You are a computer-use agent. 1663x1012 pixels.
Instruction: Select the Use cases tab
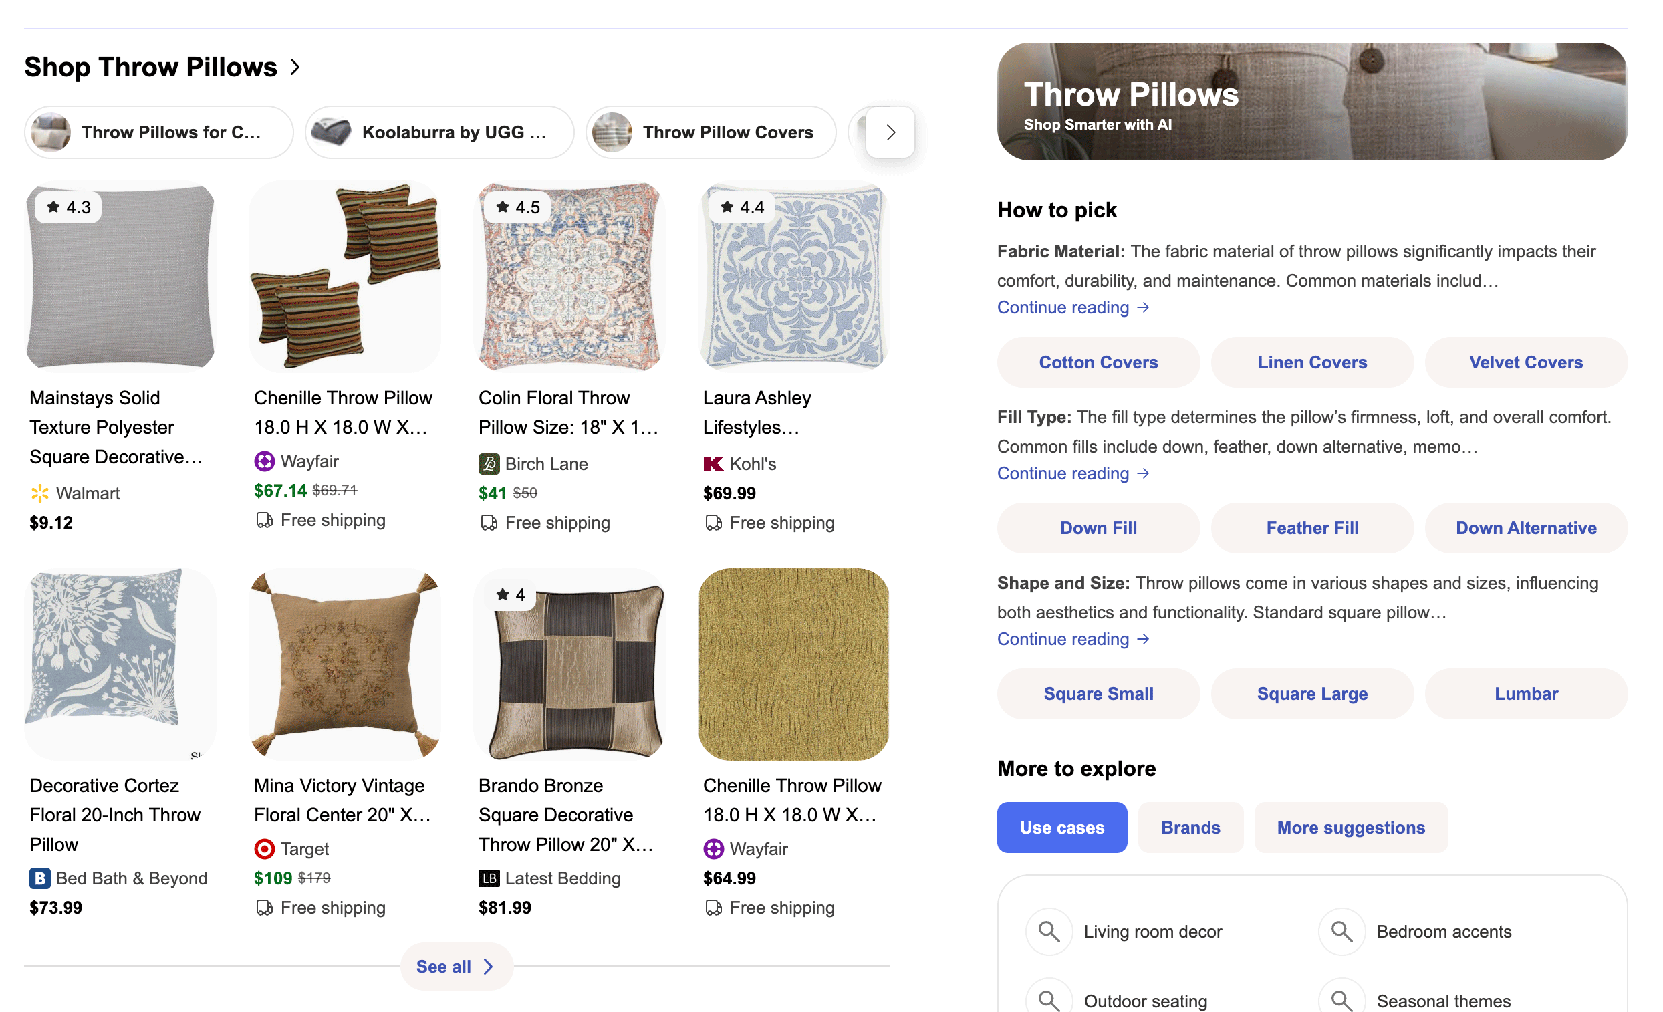coord(1062,828)
